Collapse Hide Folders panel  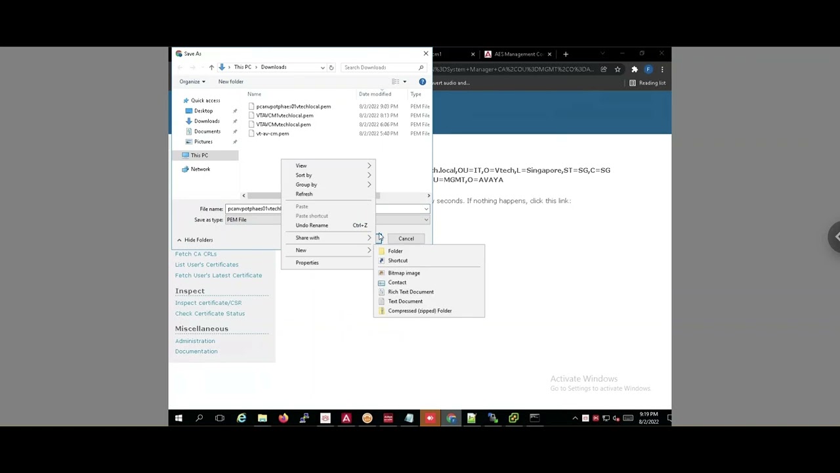(x=195, y=240)
